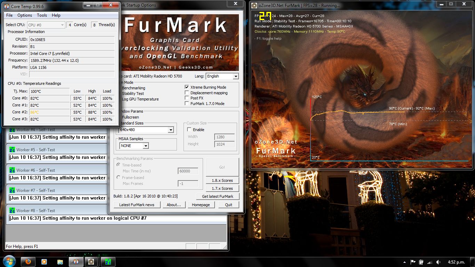Enable the Post FX checkbox

(x=187, y=98)
